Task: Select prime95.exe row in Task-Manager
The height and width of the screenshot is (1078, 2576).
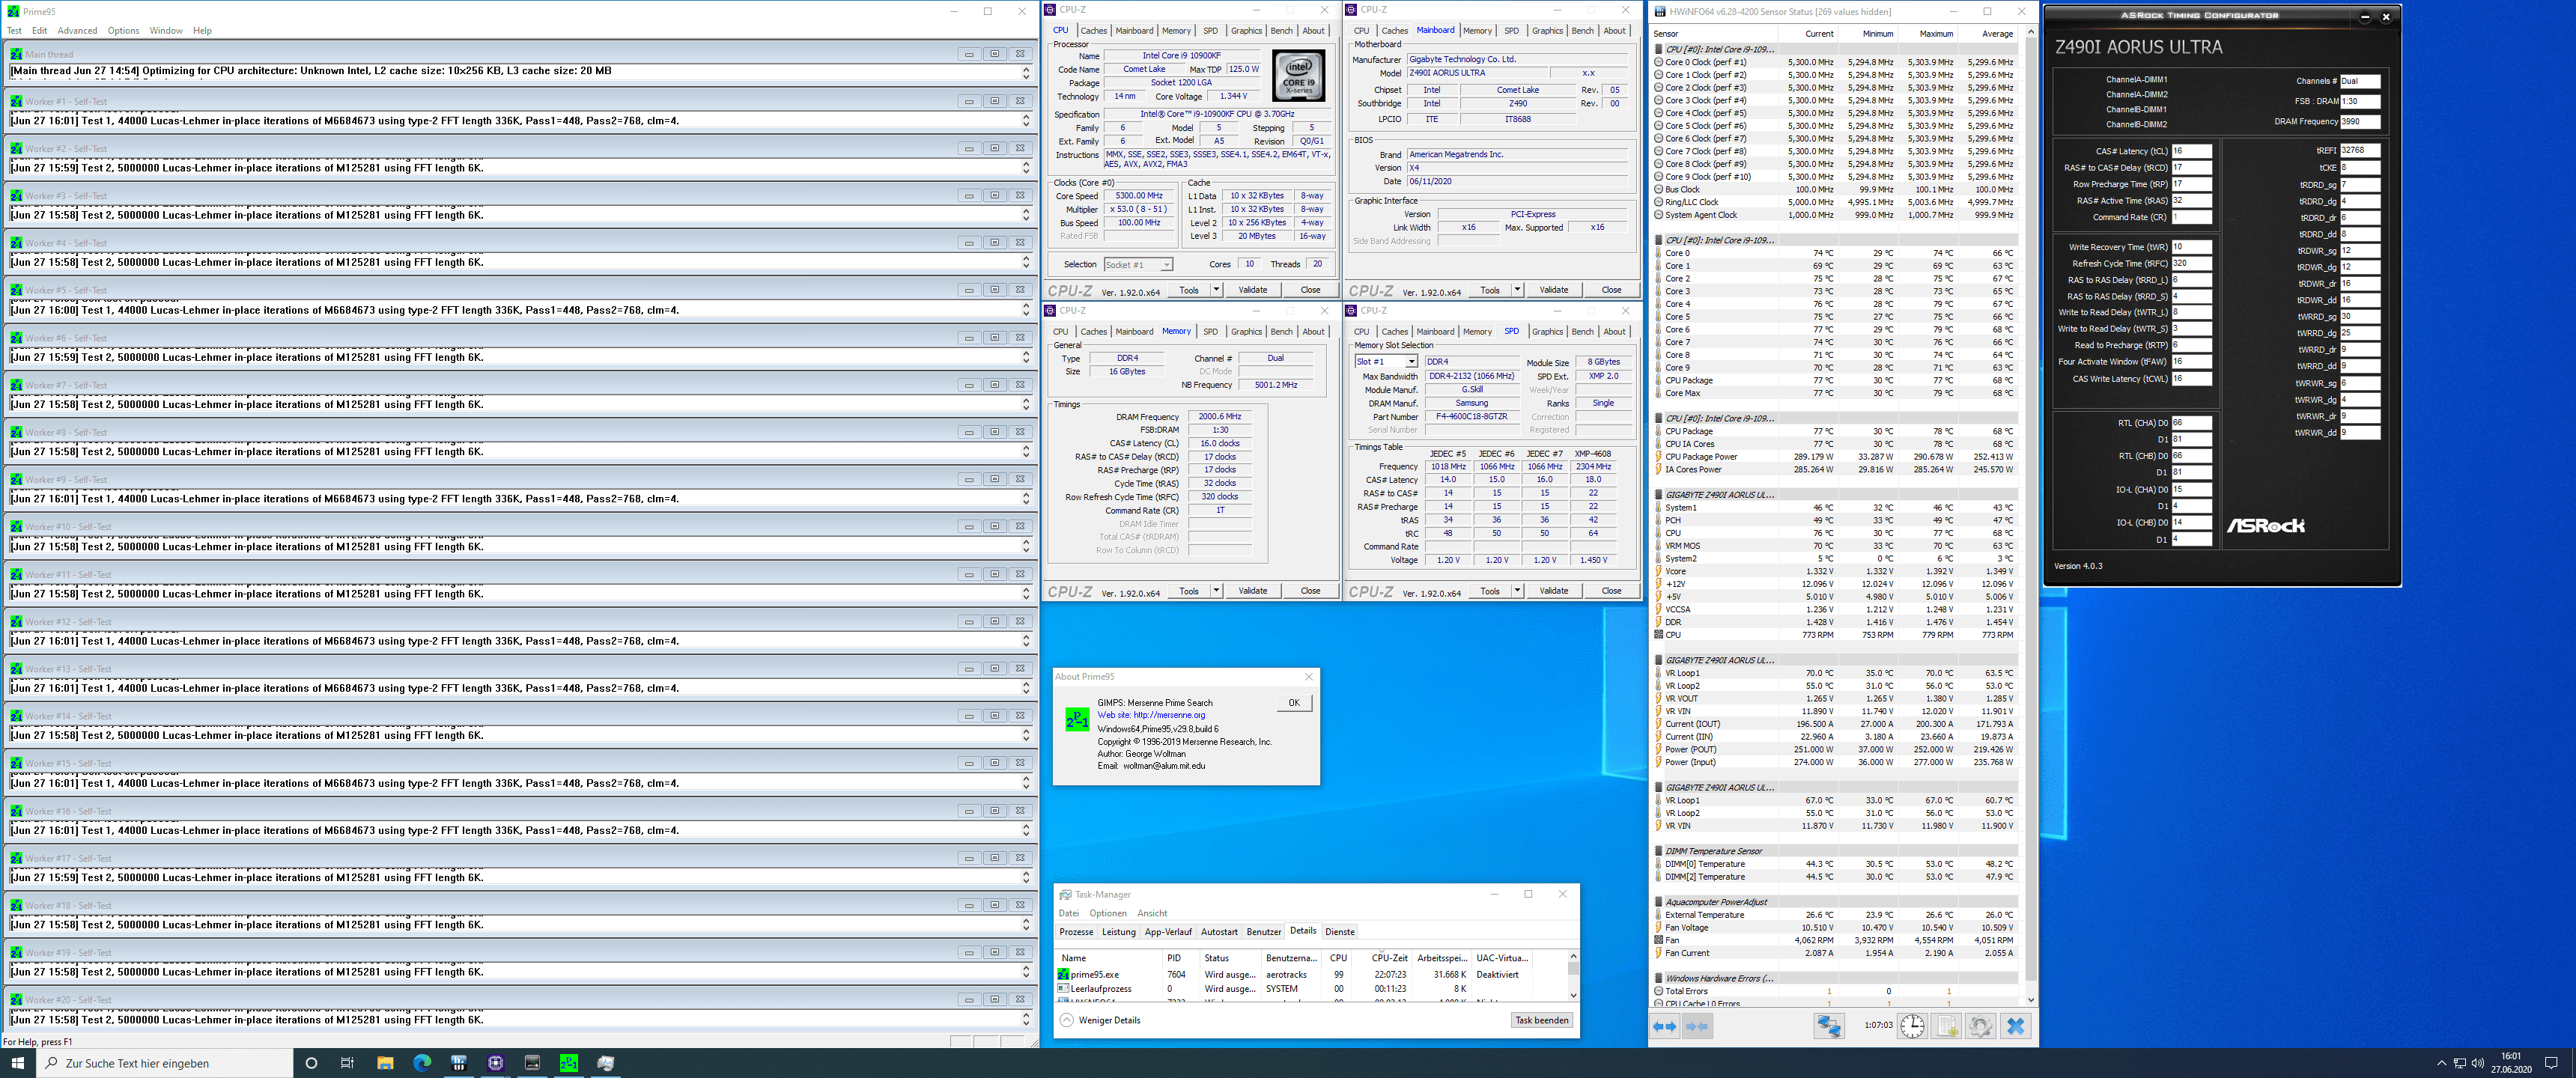Action: coord(1310,975)
